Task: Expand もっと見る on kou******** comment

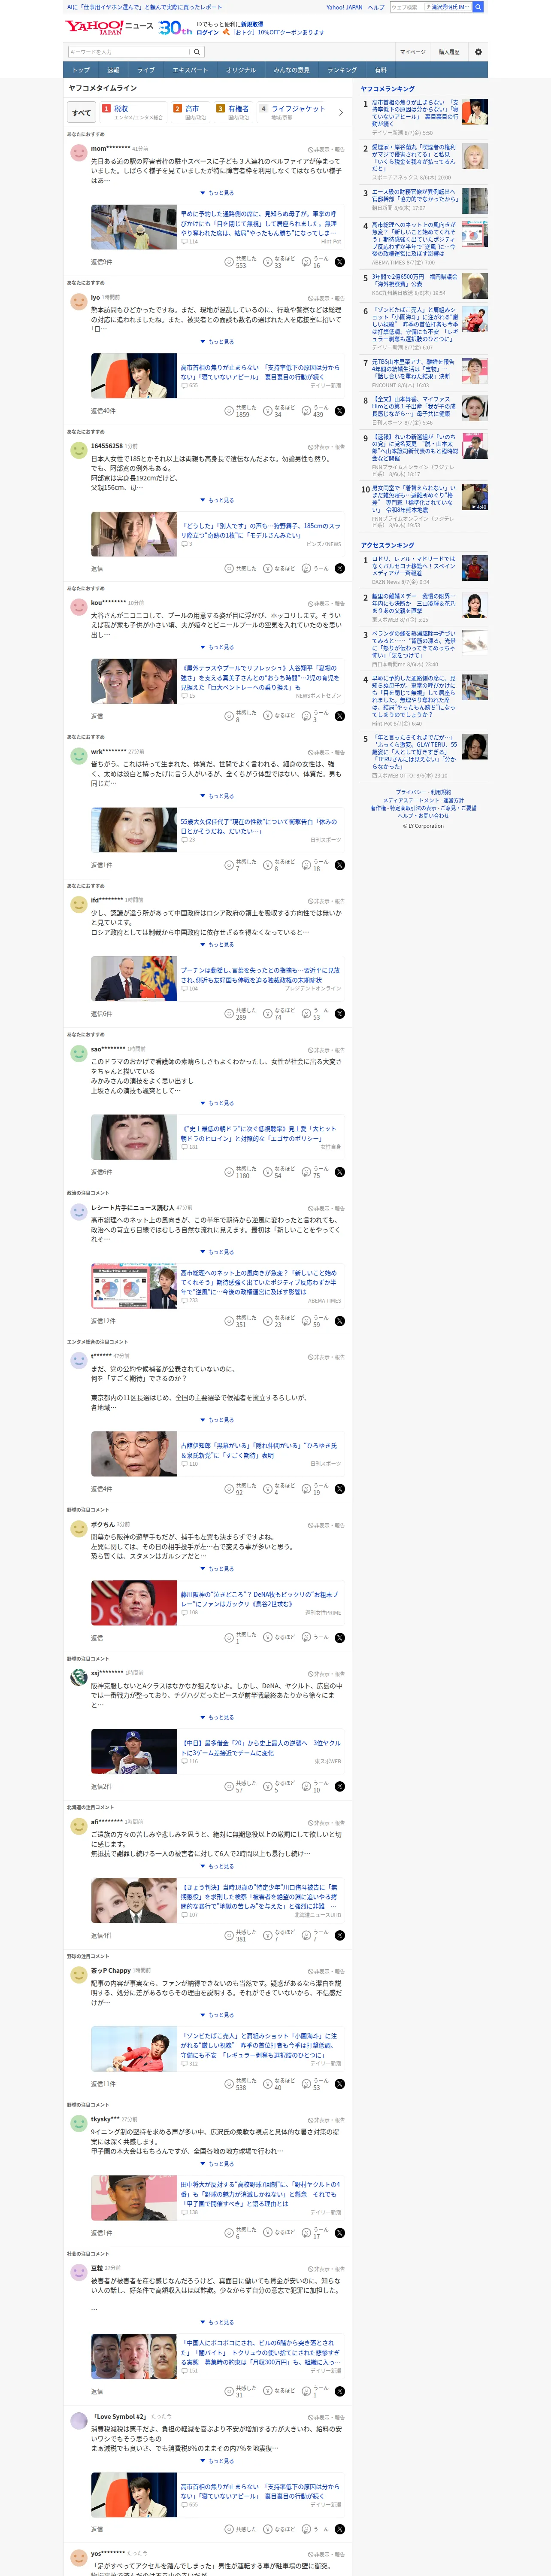Action: 217,647
